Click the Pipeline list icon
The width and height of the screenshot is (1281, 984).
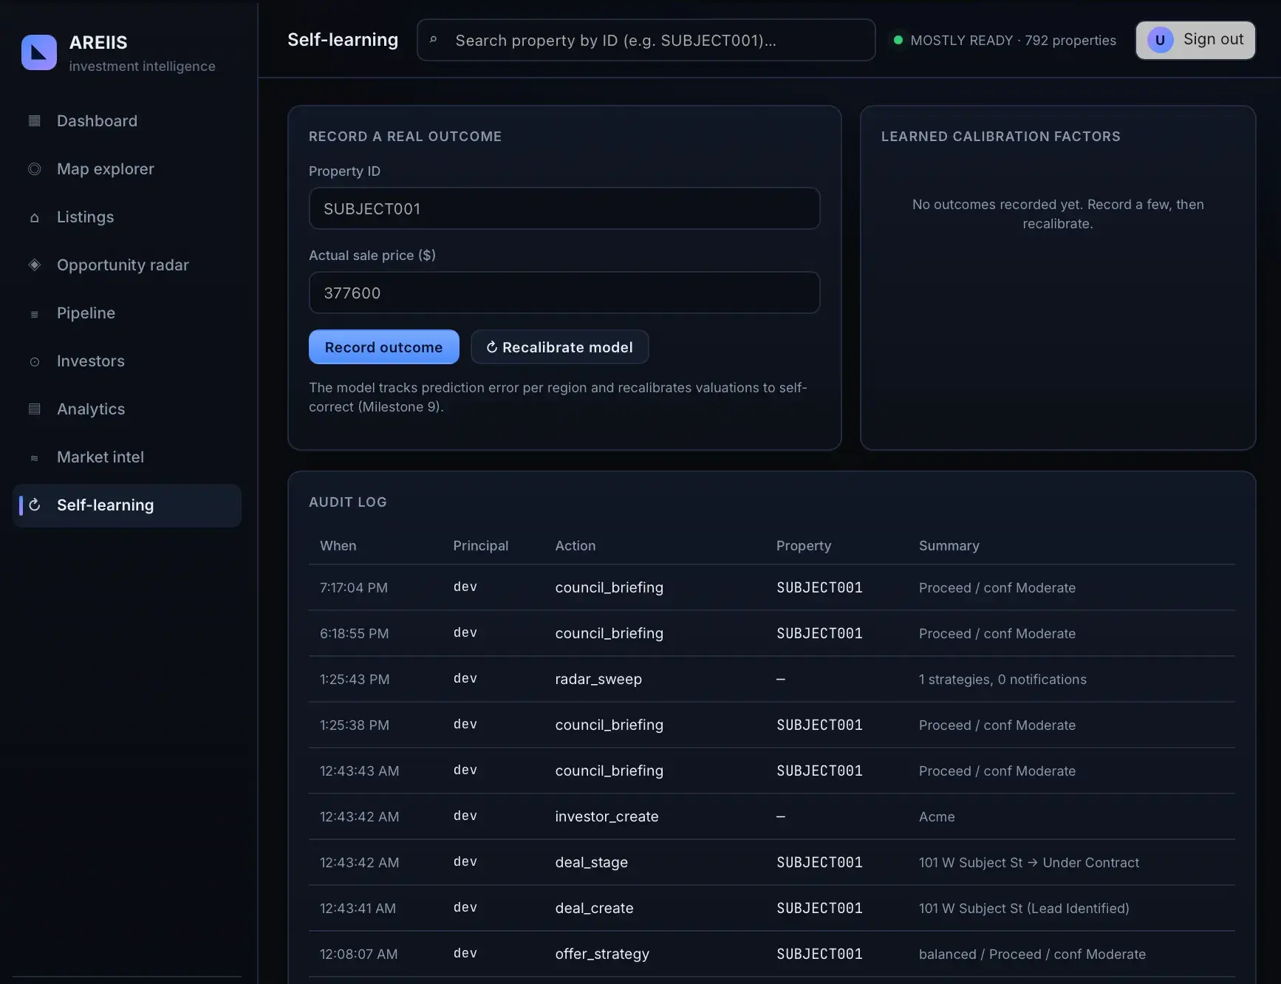[34, 313]
